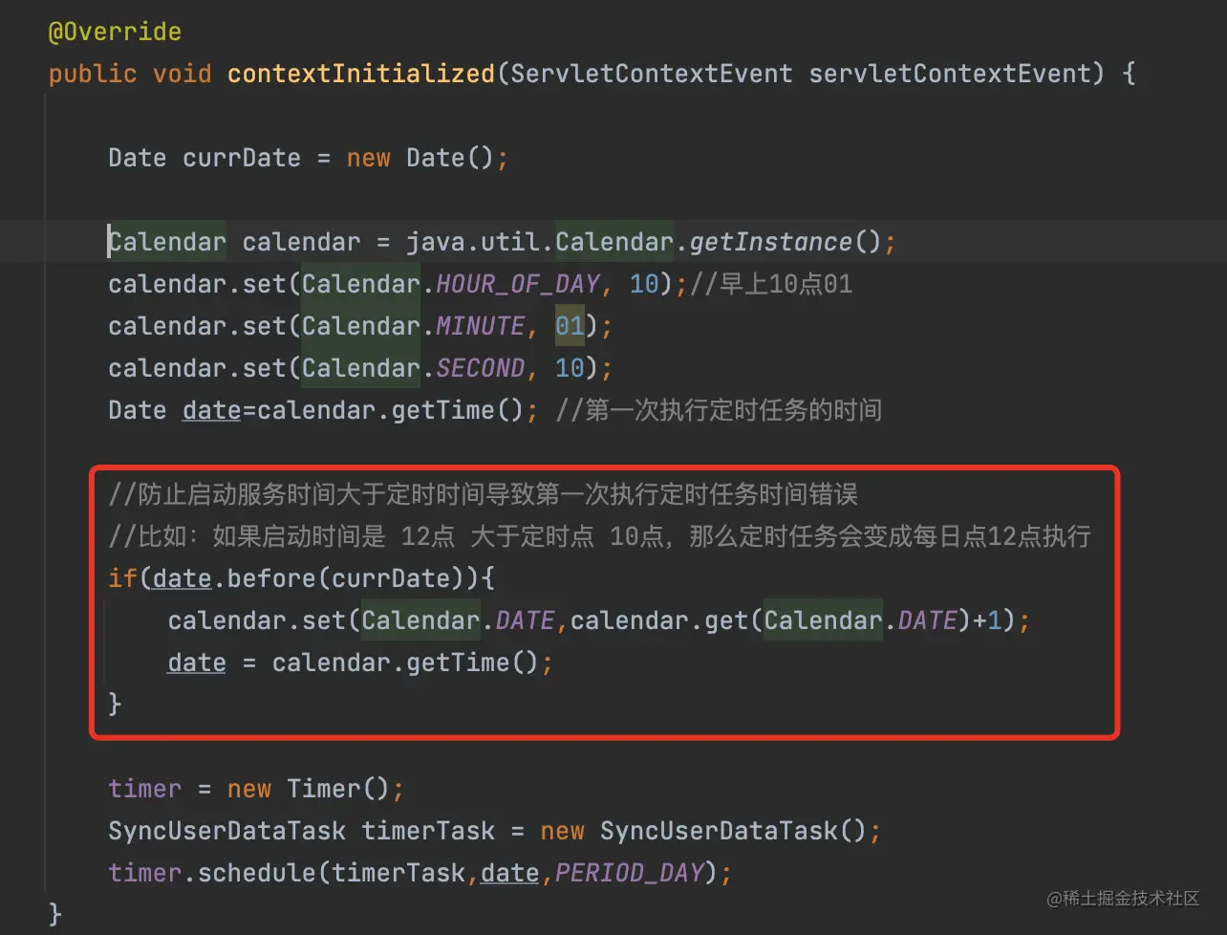Viewport: 1227px width, 935px height.
Task: Place cursor on contextInitialized method name
Action: tap(361, 74)
